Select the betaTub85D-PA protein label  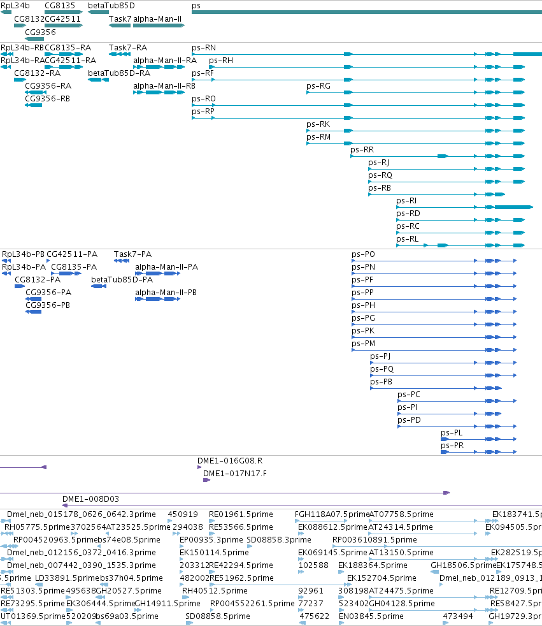click(122, 280)
